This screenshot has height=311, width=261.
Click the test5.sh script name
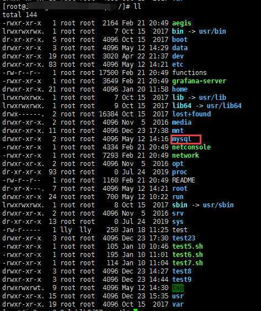pos(188,246)
